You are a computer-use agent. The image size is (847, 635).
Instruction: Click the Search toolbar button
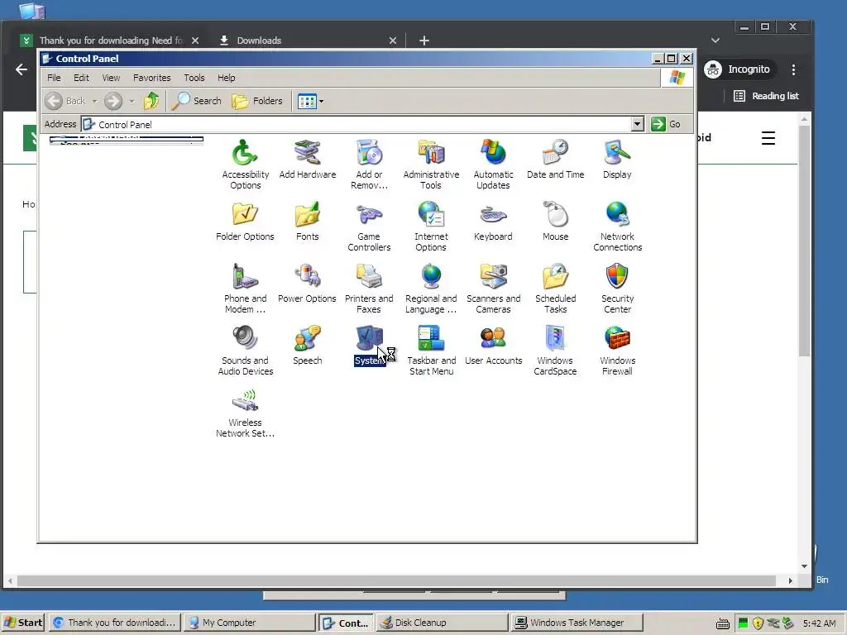197,101
